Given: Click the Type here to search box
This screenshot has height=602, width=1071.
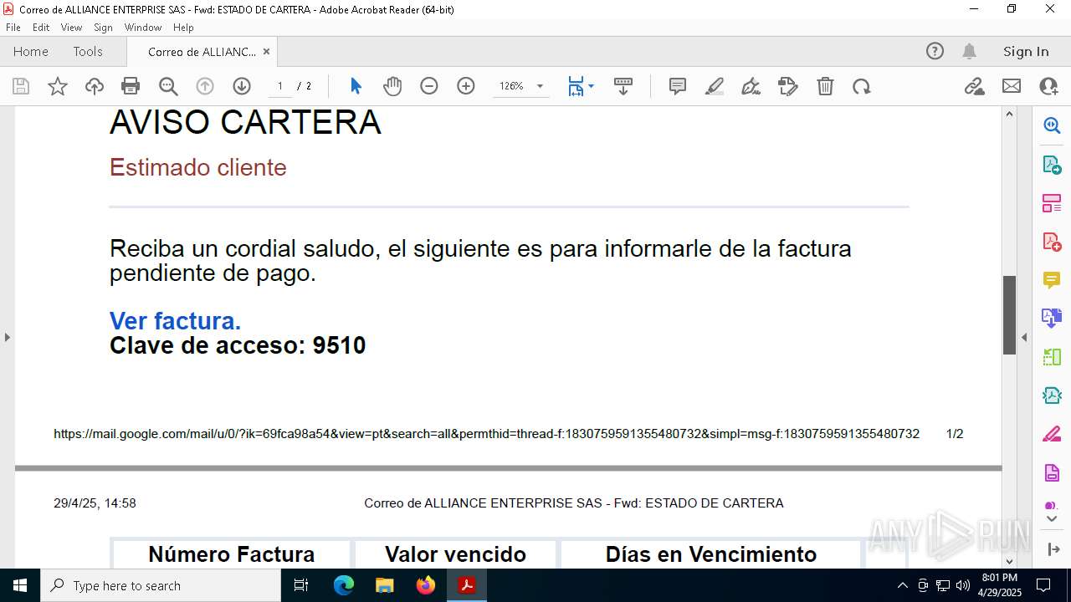Looking at the screenshot, I should (161, 585).
